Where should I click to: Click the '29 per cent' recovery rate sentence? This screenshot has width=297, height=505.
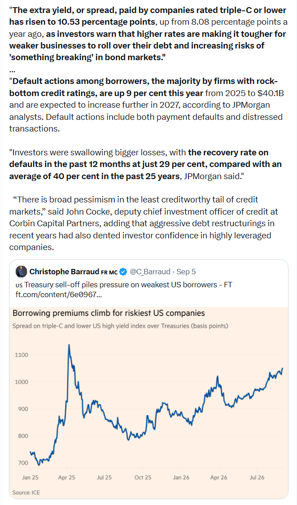pyautogui.click(x=145, y=164)
